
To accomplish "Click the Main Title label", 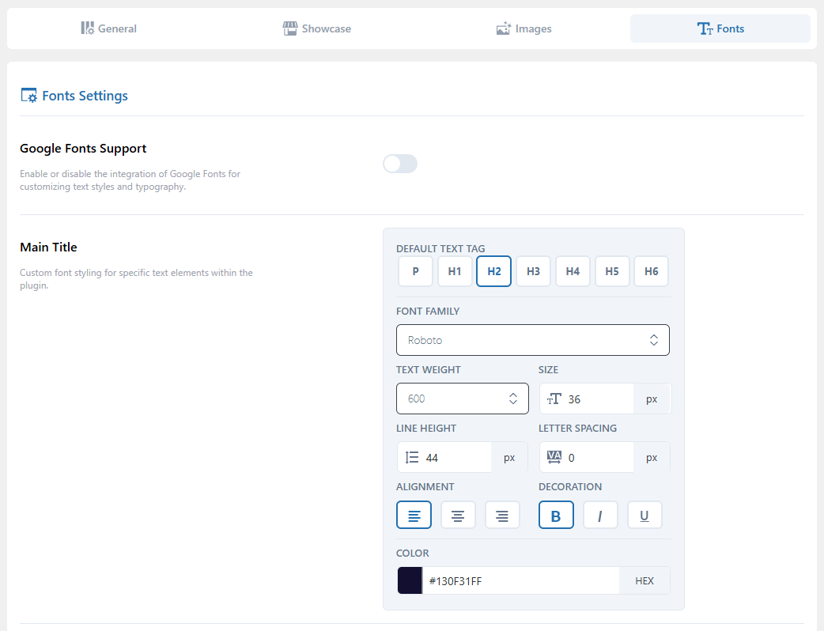I will click(48, 247).
